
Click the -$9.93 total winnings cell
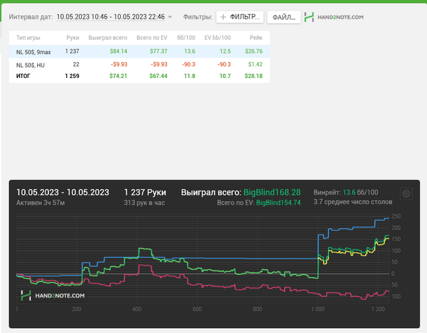click(x=119, y=65)
